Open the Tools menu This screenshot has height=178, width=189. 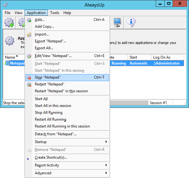(x=55, y=13)
